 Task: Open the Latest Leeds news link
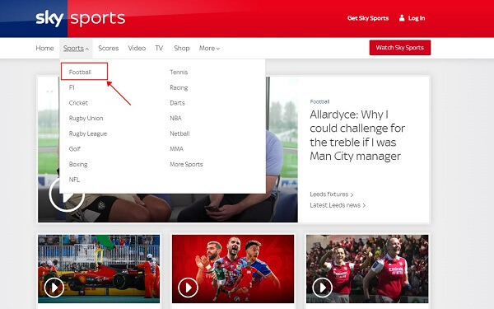pos(338,205)
